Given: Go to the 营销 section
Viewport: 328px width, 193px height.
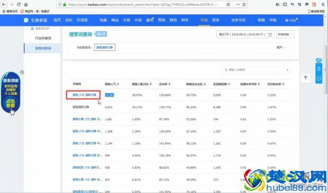Looking at the screenshot, I should click(x=161, y=20).
